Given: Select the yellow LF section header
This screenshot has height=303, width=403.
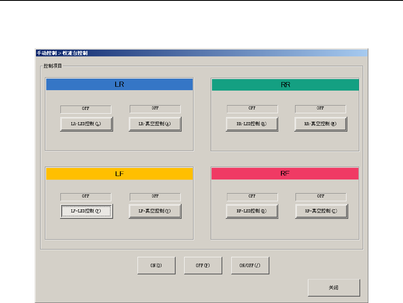Looking at the screenshot, I should (119, 174).
